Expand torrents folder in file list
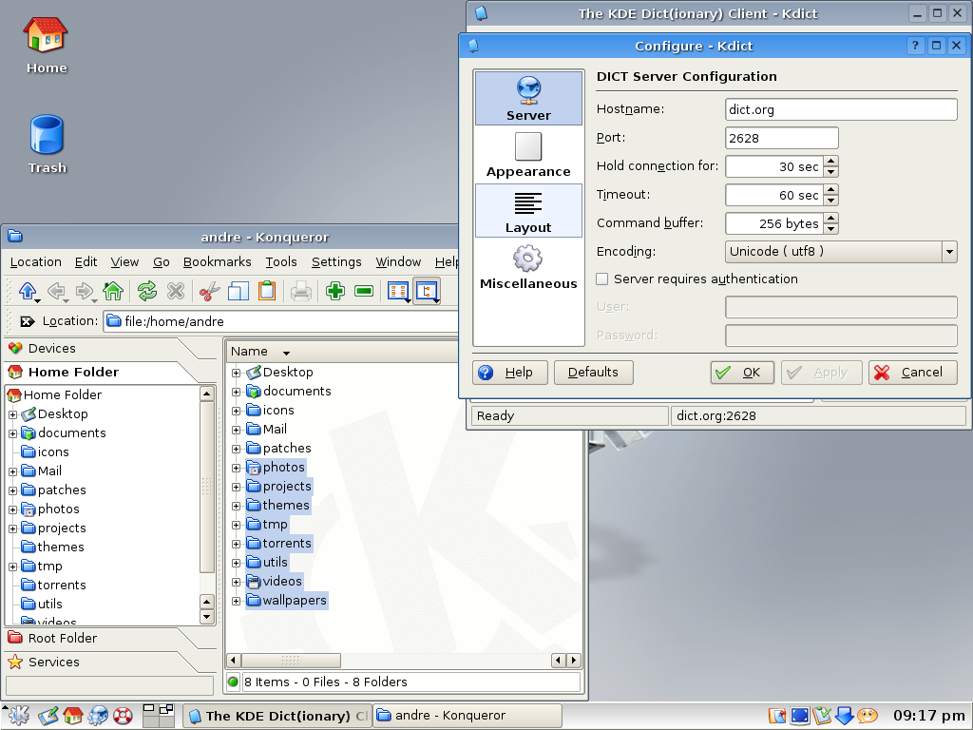 tap(236, 544)
